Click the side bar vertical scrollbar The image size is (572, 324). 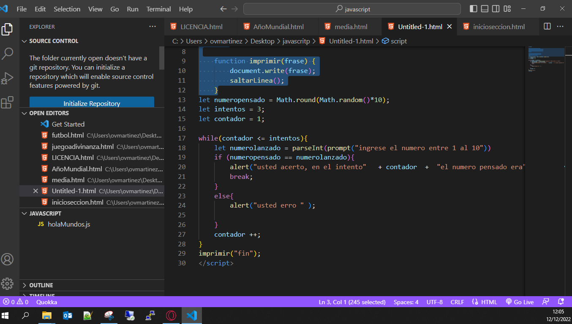pos(161,58)
